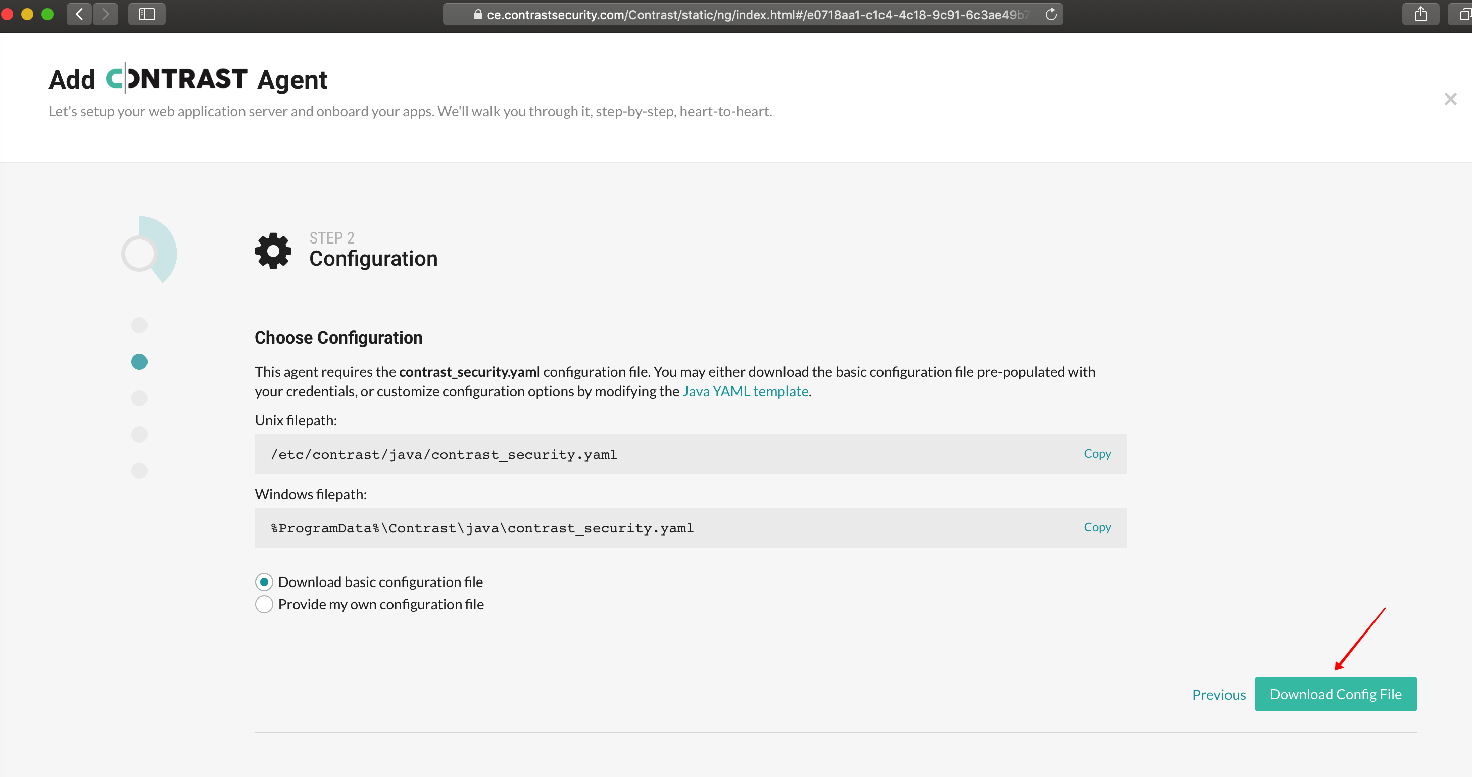
Task: Click the Configuration gear icon
Action: pos(273,250)
